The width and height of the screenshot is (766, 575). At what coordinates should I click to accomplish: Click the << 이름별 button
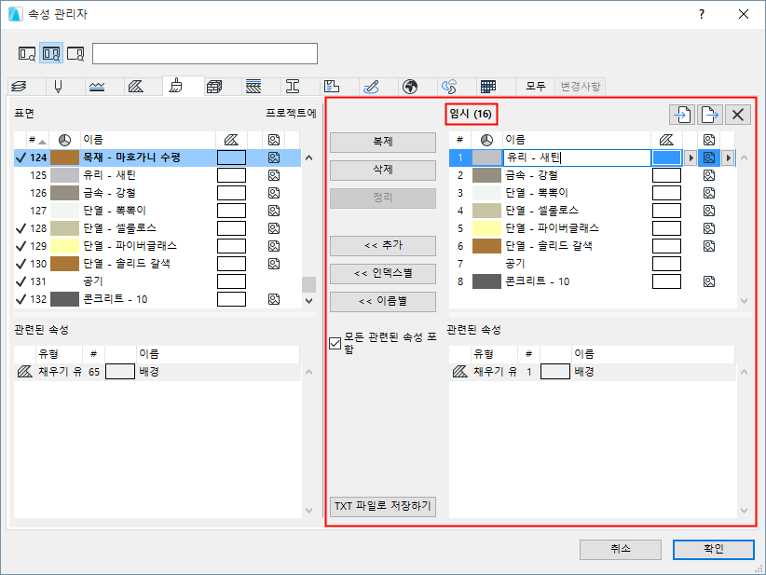(383, 301)
